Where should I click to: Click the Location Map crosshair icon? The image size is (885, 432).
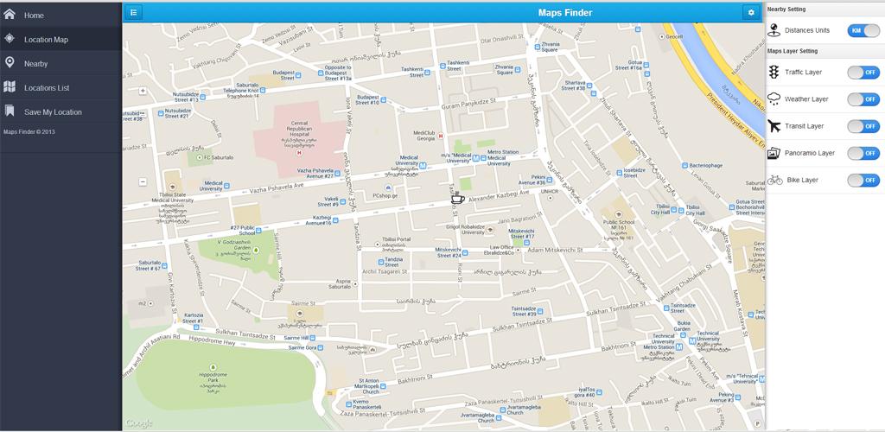(9, 38)
